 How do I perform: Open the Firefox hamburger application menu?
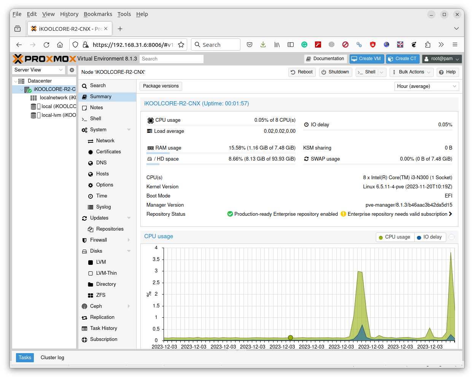click(x=455, y=45)
